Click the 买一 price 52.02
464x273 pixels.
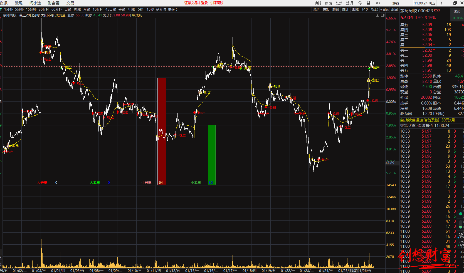pos(427,50)
